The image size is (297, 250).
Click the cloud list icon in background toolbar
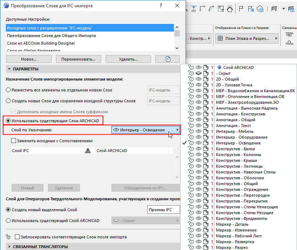coord(260,9)
